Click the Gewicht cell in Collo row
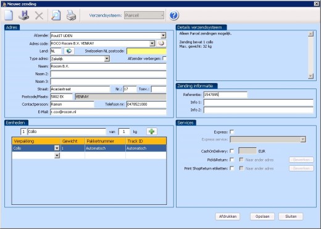The width and height of the screenshot is (321, 229). [73, 148]
